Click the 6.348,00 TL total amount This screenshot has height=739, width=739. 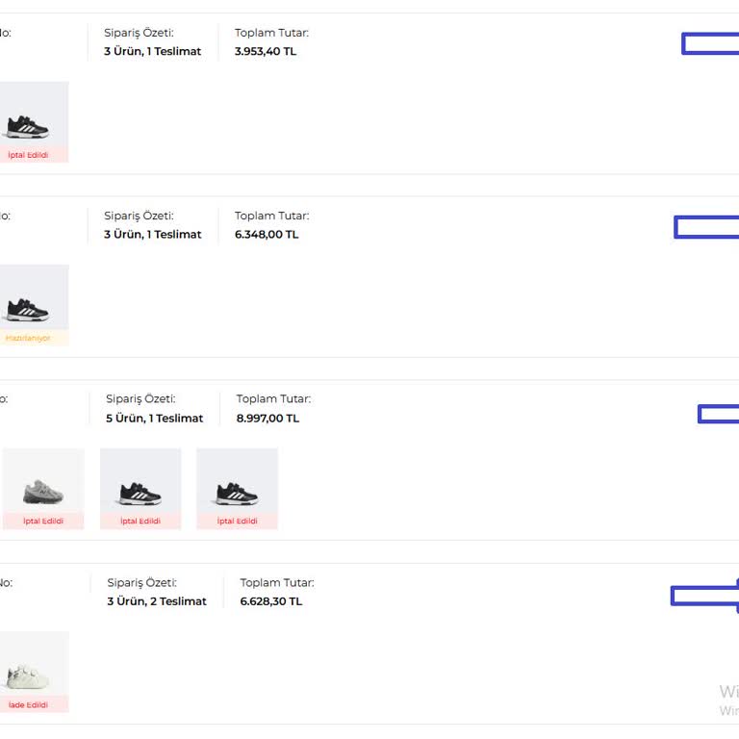267,235
